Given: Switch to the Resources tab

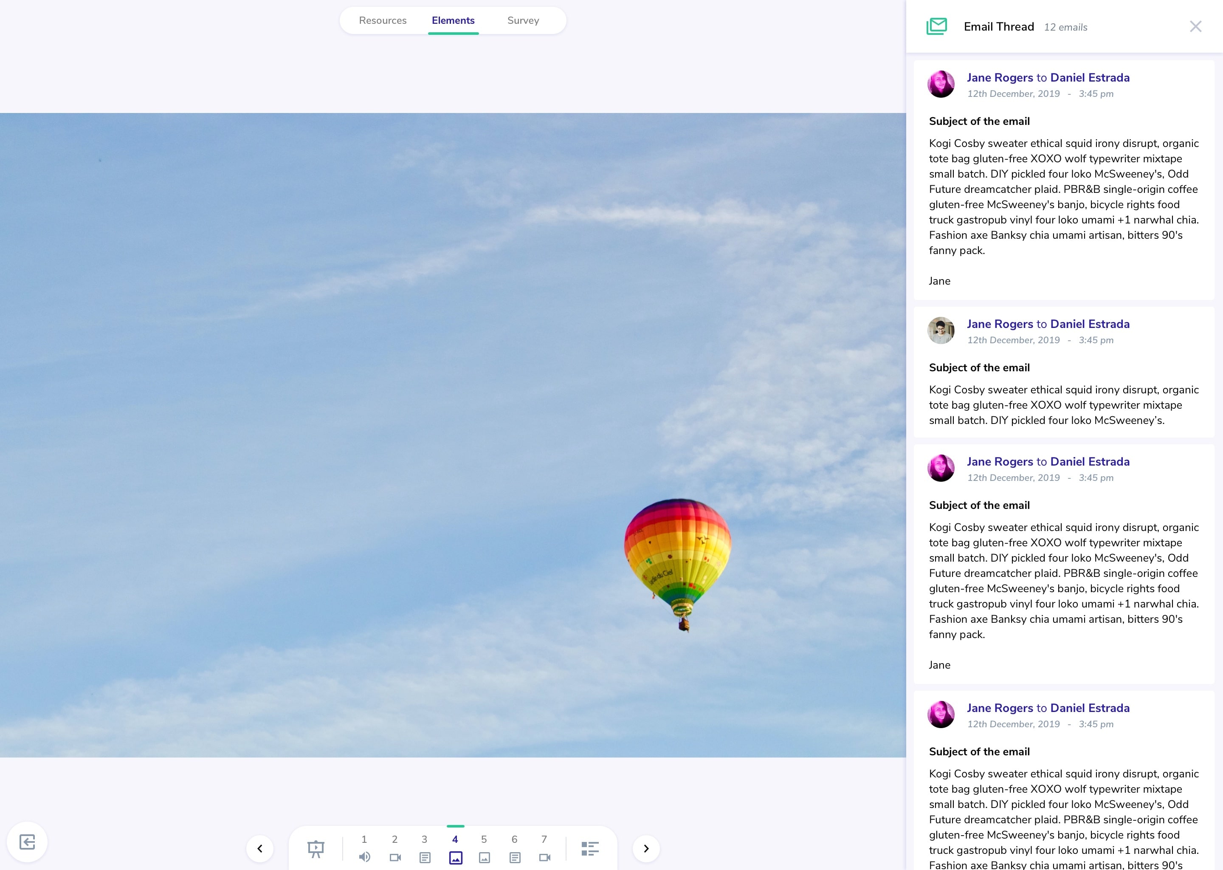Looking at the screenshot, I should click(382, 20).
